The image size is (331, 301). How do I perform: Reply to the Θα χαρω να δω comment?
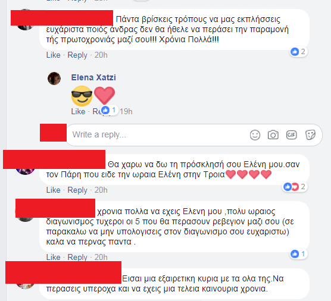[x=77, y=190]
